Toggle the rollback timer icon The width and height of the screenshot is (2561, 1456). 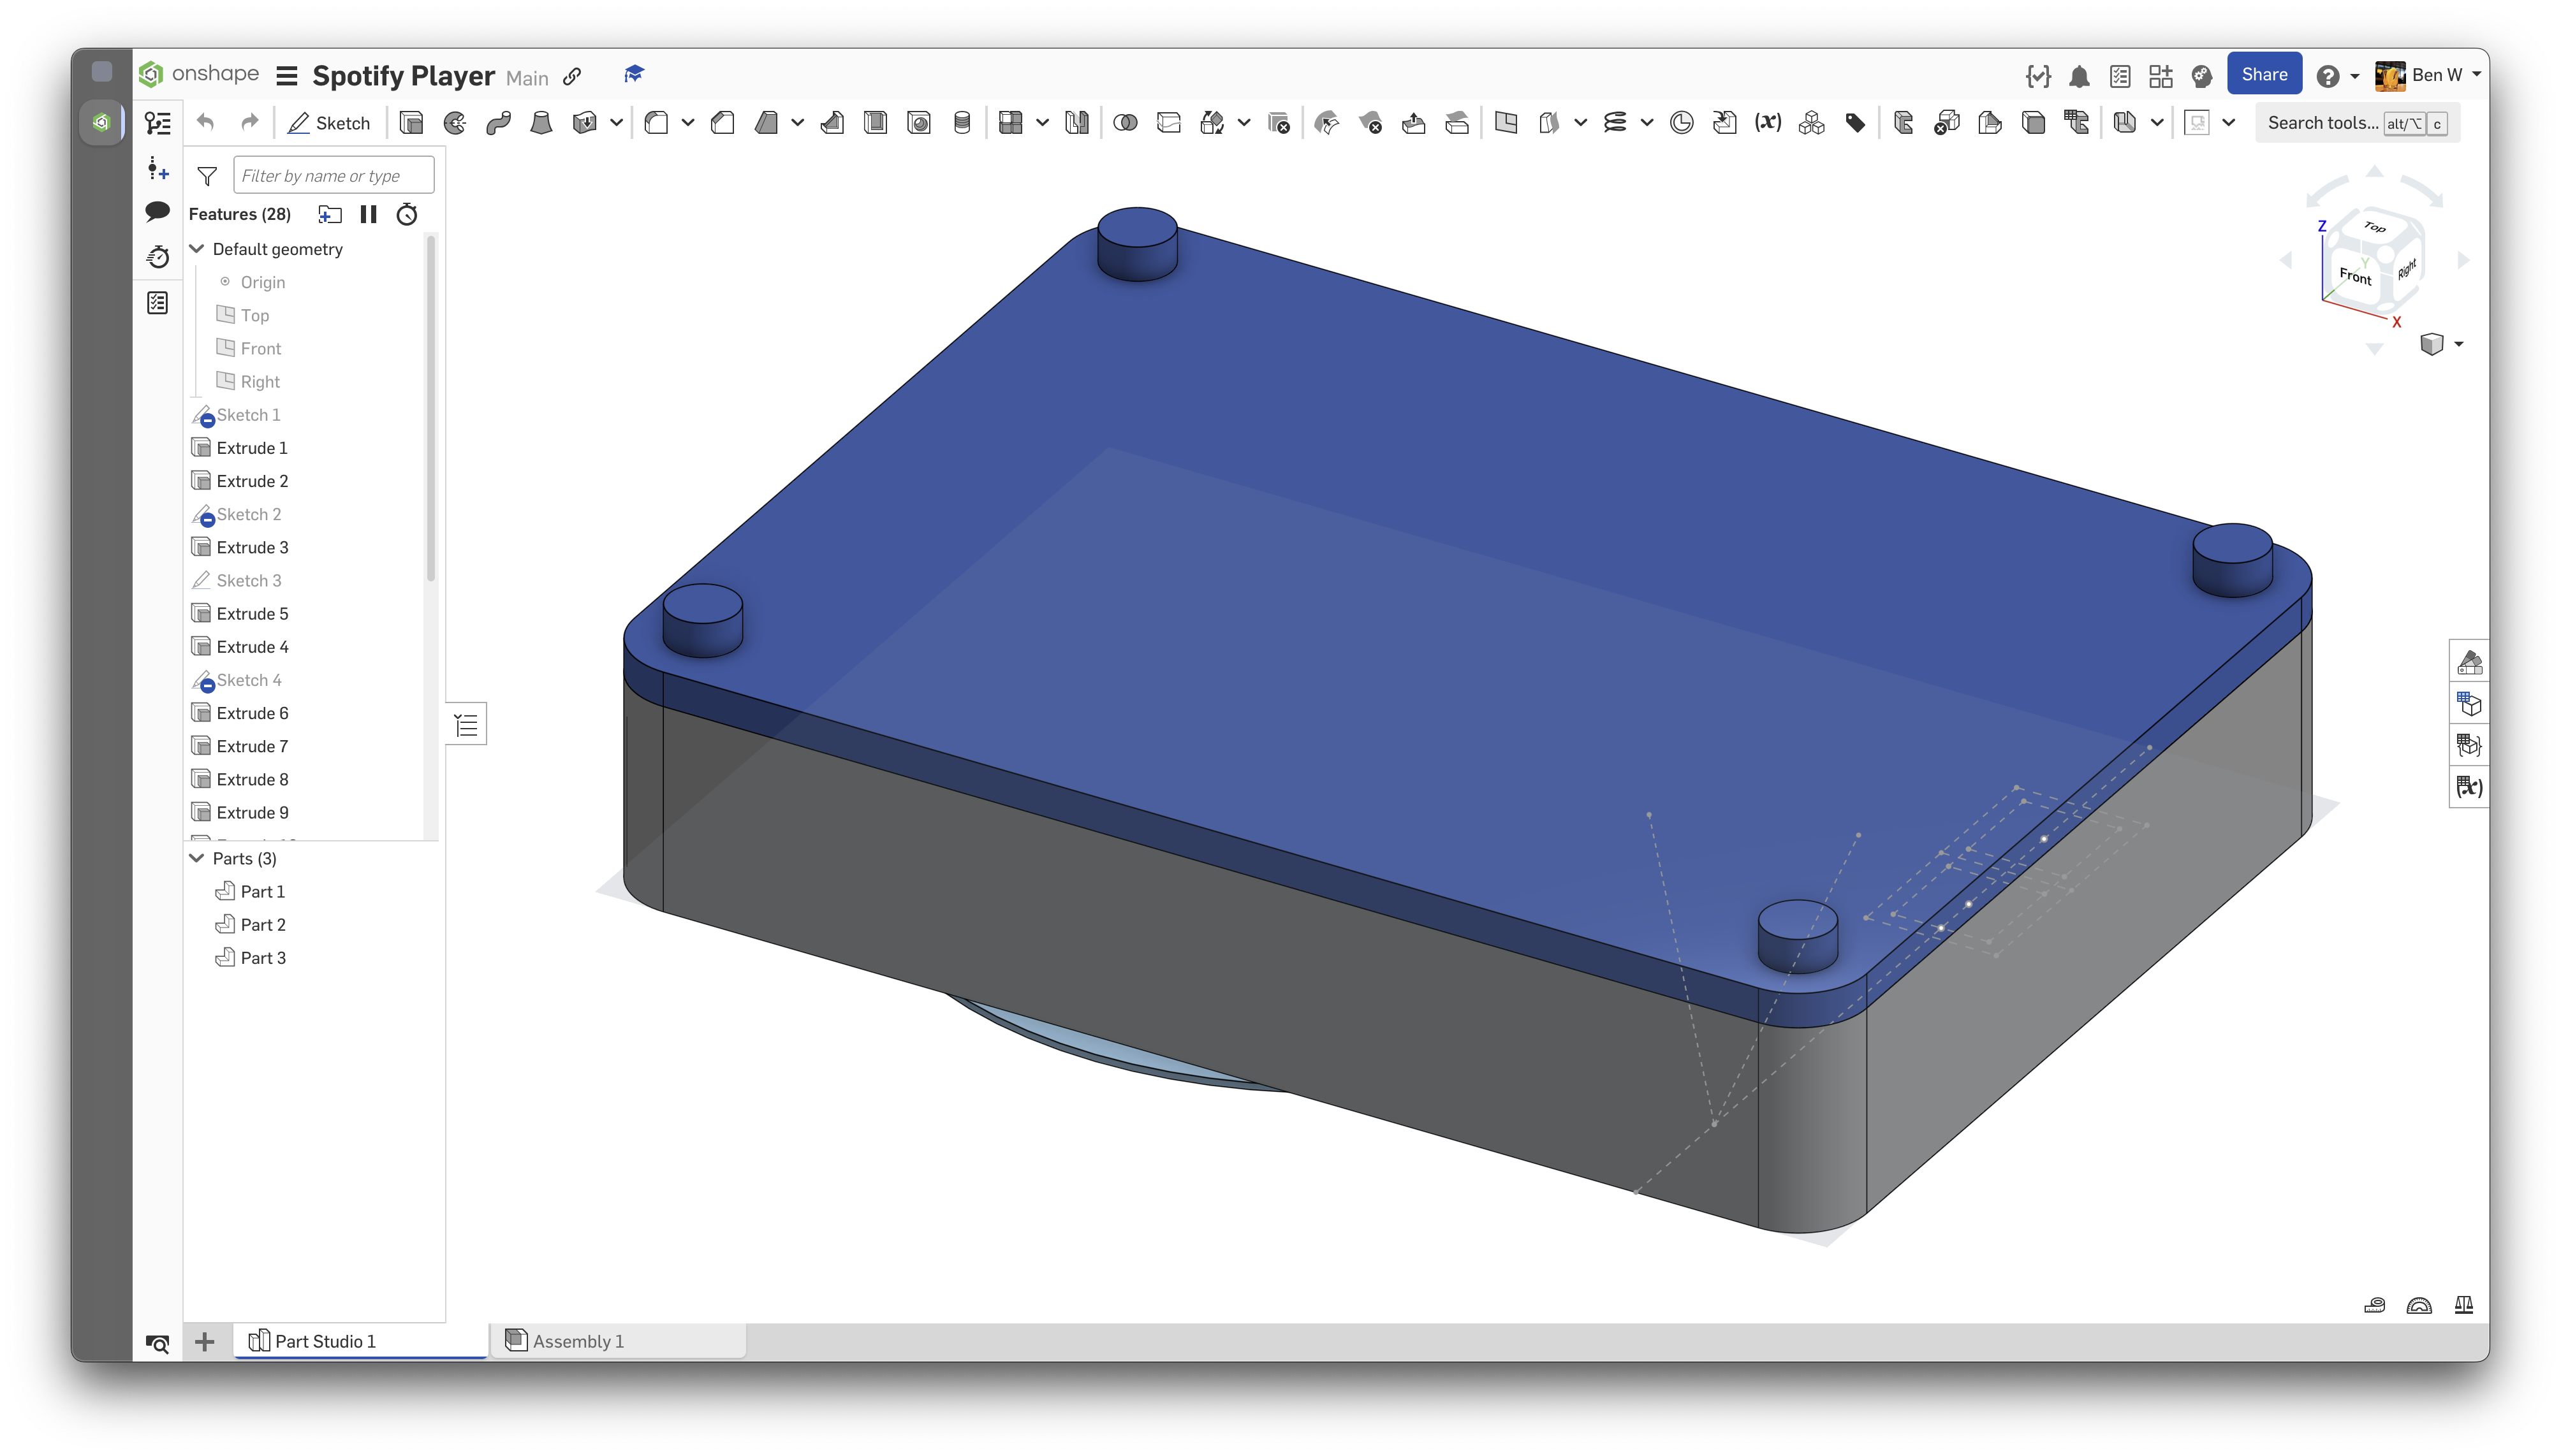[407, 214]
